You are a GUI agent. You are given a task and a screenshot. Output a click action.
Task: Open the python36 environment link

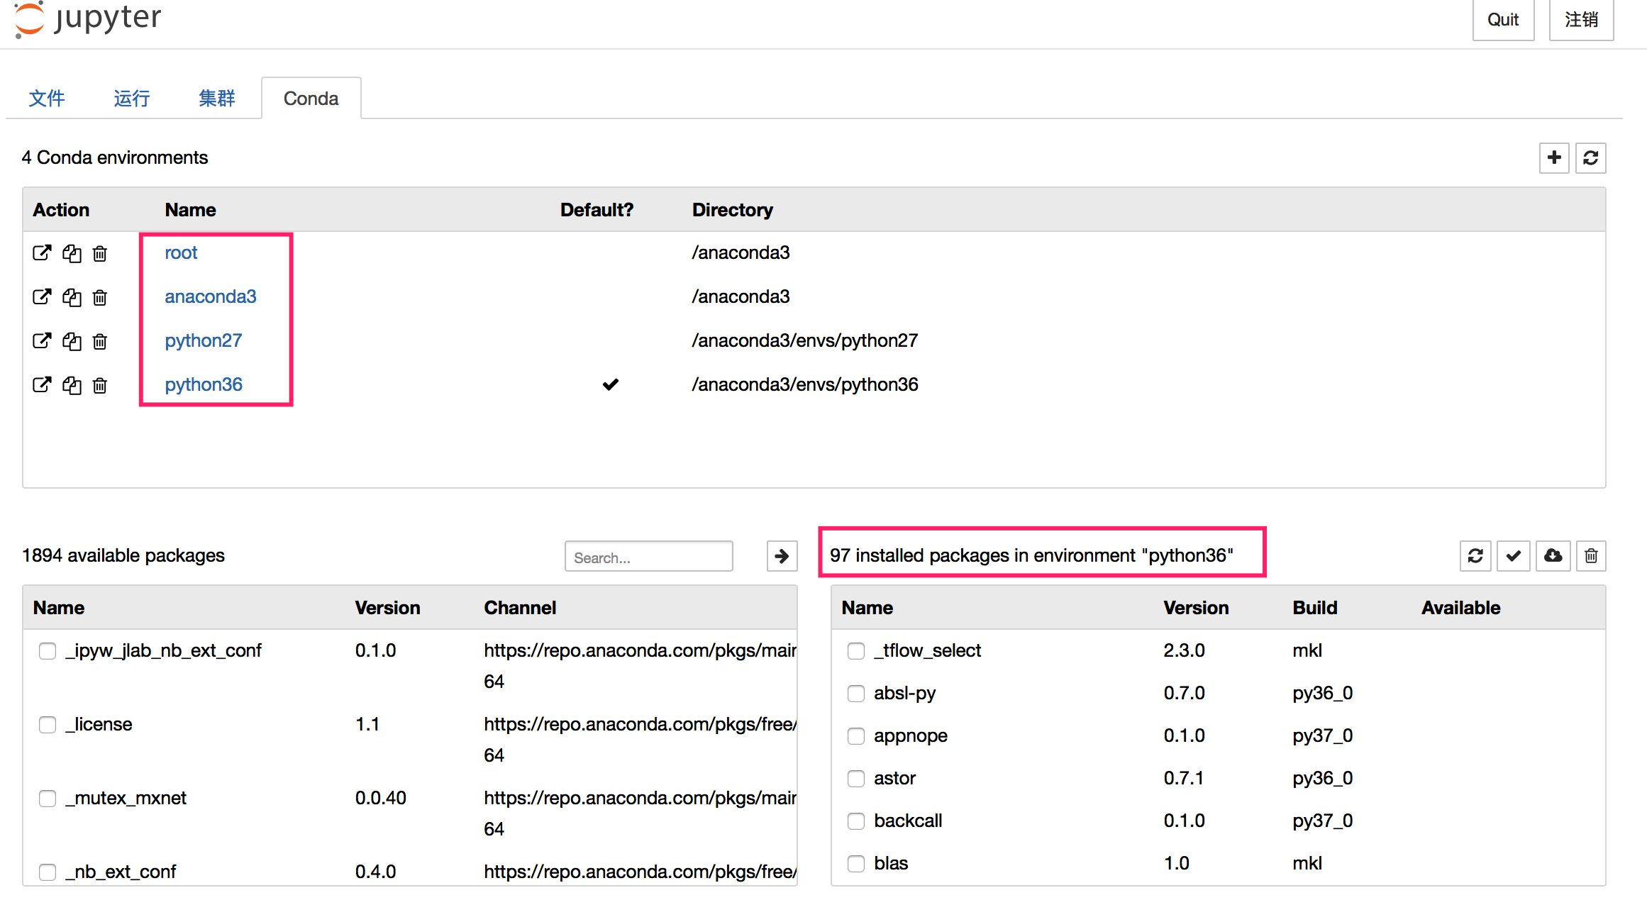[204, 384]
